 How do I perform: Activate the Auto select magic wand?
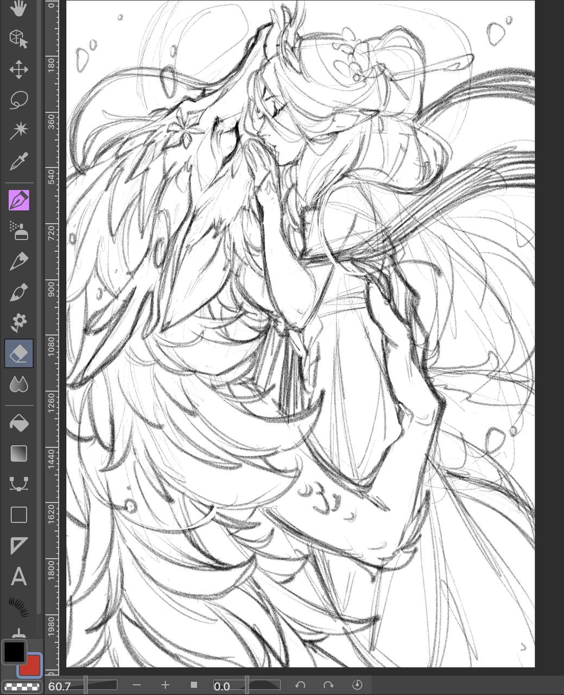(18, 130)
